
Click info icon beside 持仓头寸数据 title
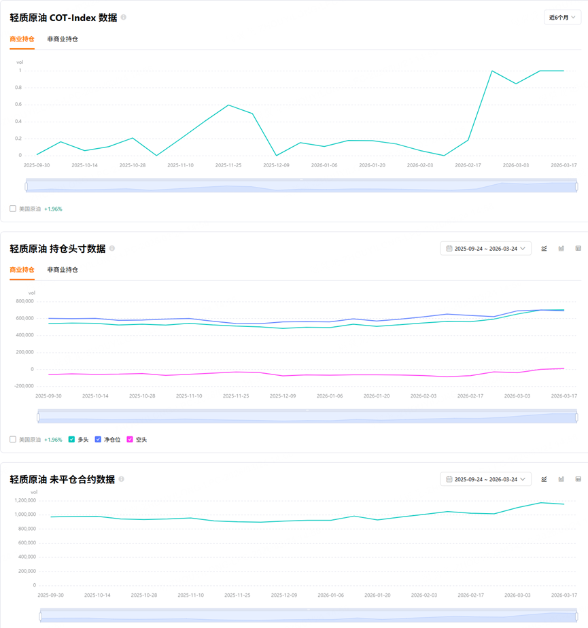click(x=112, y=248)
